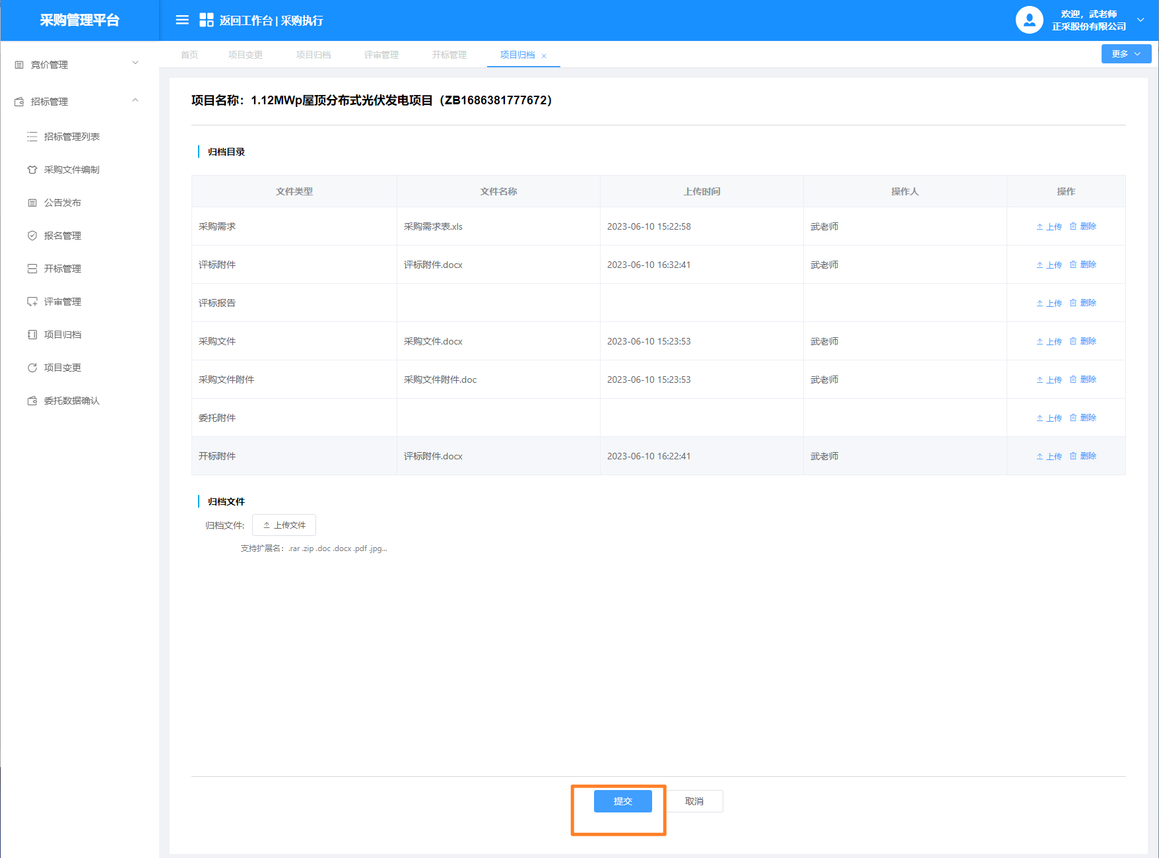Click the 提交 button

click(622, 801)
